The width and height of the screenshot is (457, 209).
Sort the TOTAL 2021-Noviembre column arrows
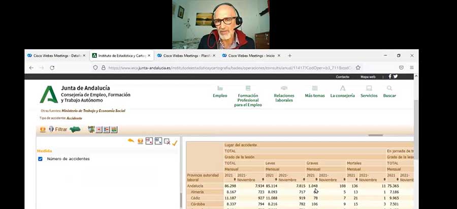263,180
